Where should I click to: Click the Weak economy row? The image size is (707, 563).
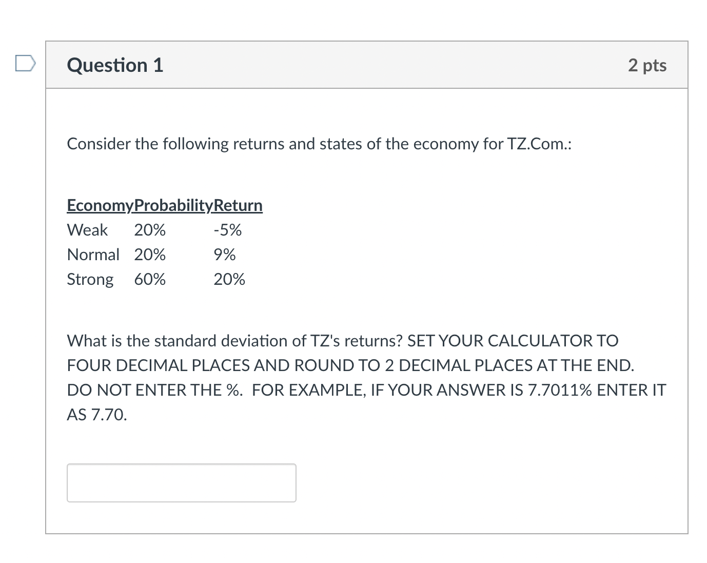tap(154, 230)
